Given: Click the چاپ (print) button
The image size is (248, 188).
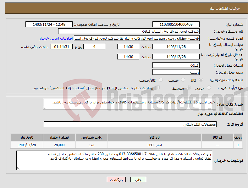Looking at the screenshot, I should (138, 180).
